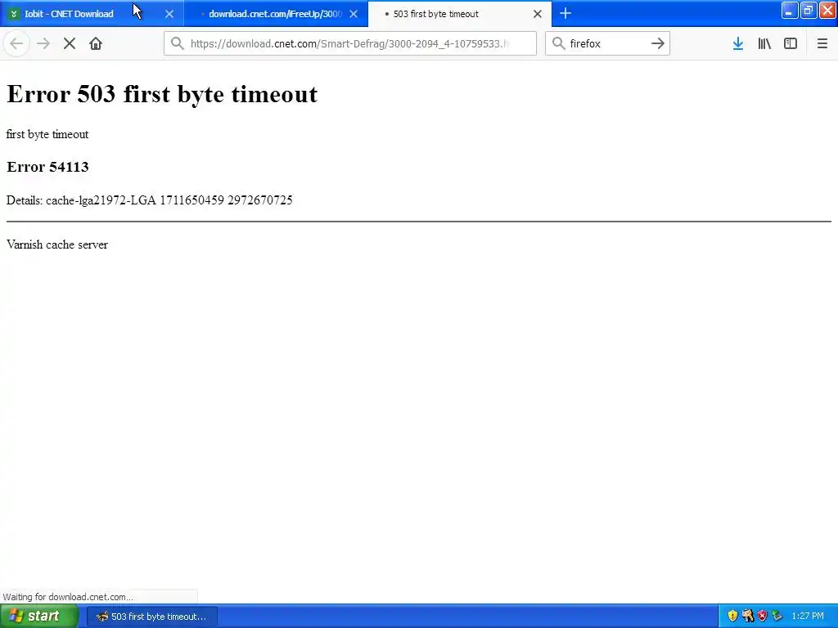838x628 pixels.
Task: Open the Firefox hamburger menu
Action: (822, 43)
